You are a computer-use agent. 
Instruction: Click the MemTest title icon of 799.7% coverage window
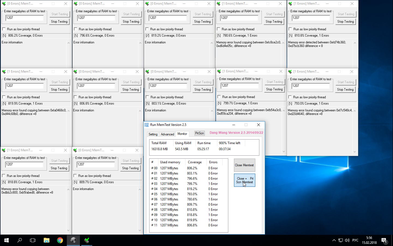tap(219, 71)
